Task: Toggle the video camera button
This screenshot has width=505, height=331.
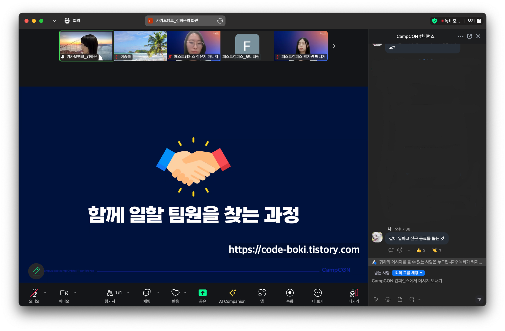Action: click(64, 293)
